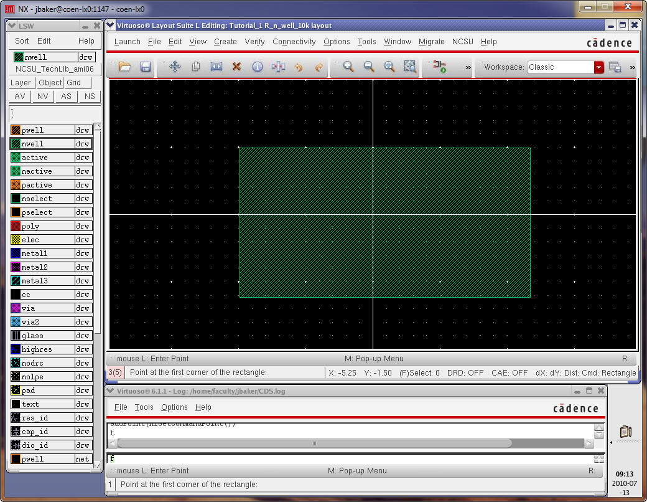Open the Connectivity menu
Screen dimensions: 647x502
pyautogui.click(x=294, y=42)
